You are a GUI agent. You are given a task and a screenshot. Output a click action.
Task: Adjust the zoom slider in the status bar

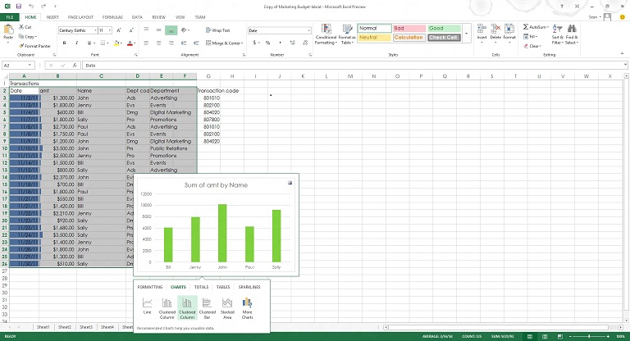589,336
